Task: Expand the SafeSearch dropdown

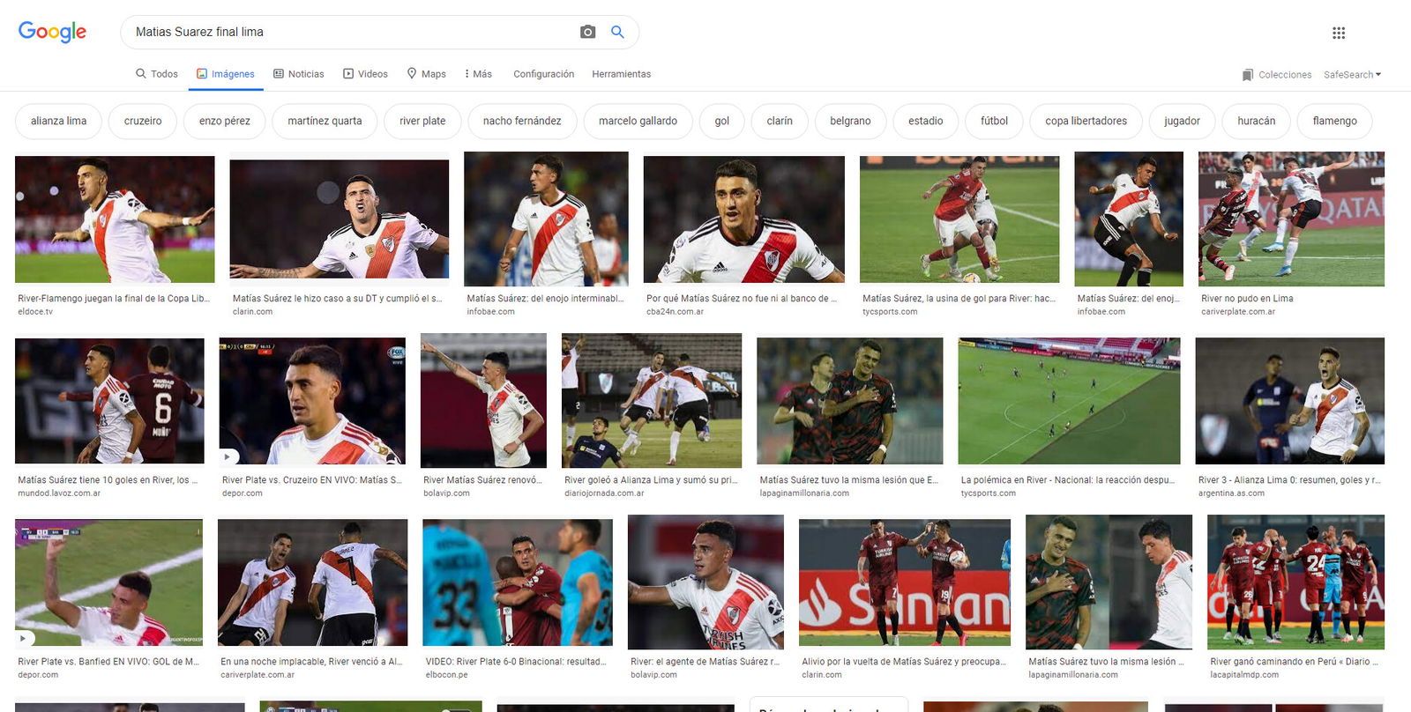Action: pos(1352,75)
